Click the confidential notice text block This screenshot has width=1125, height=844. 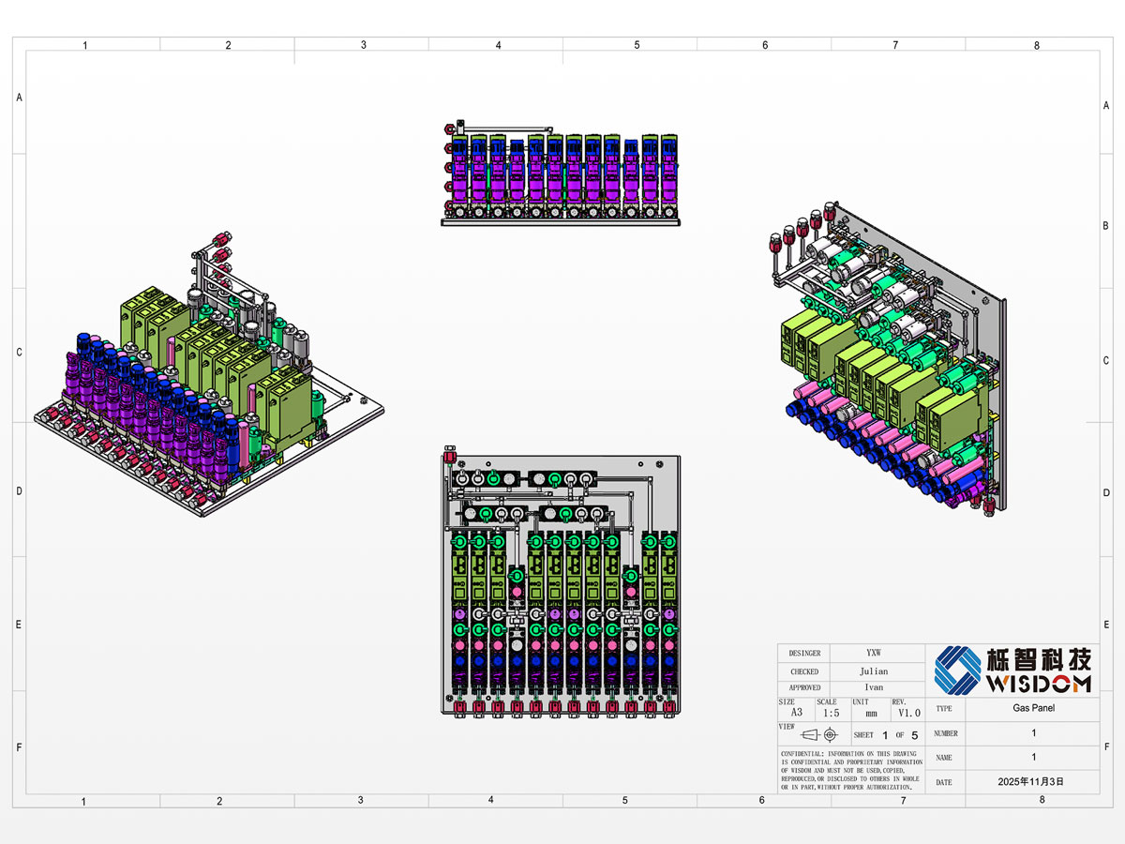click(850, 770)
